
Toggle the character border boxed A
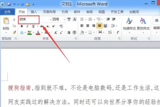click(74, 19)
